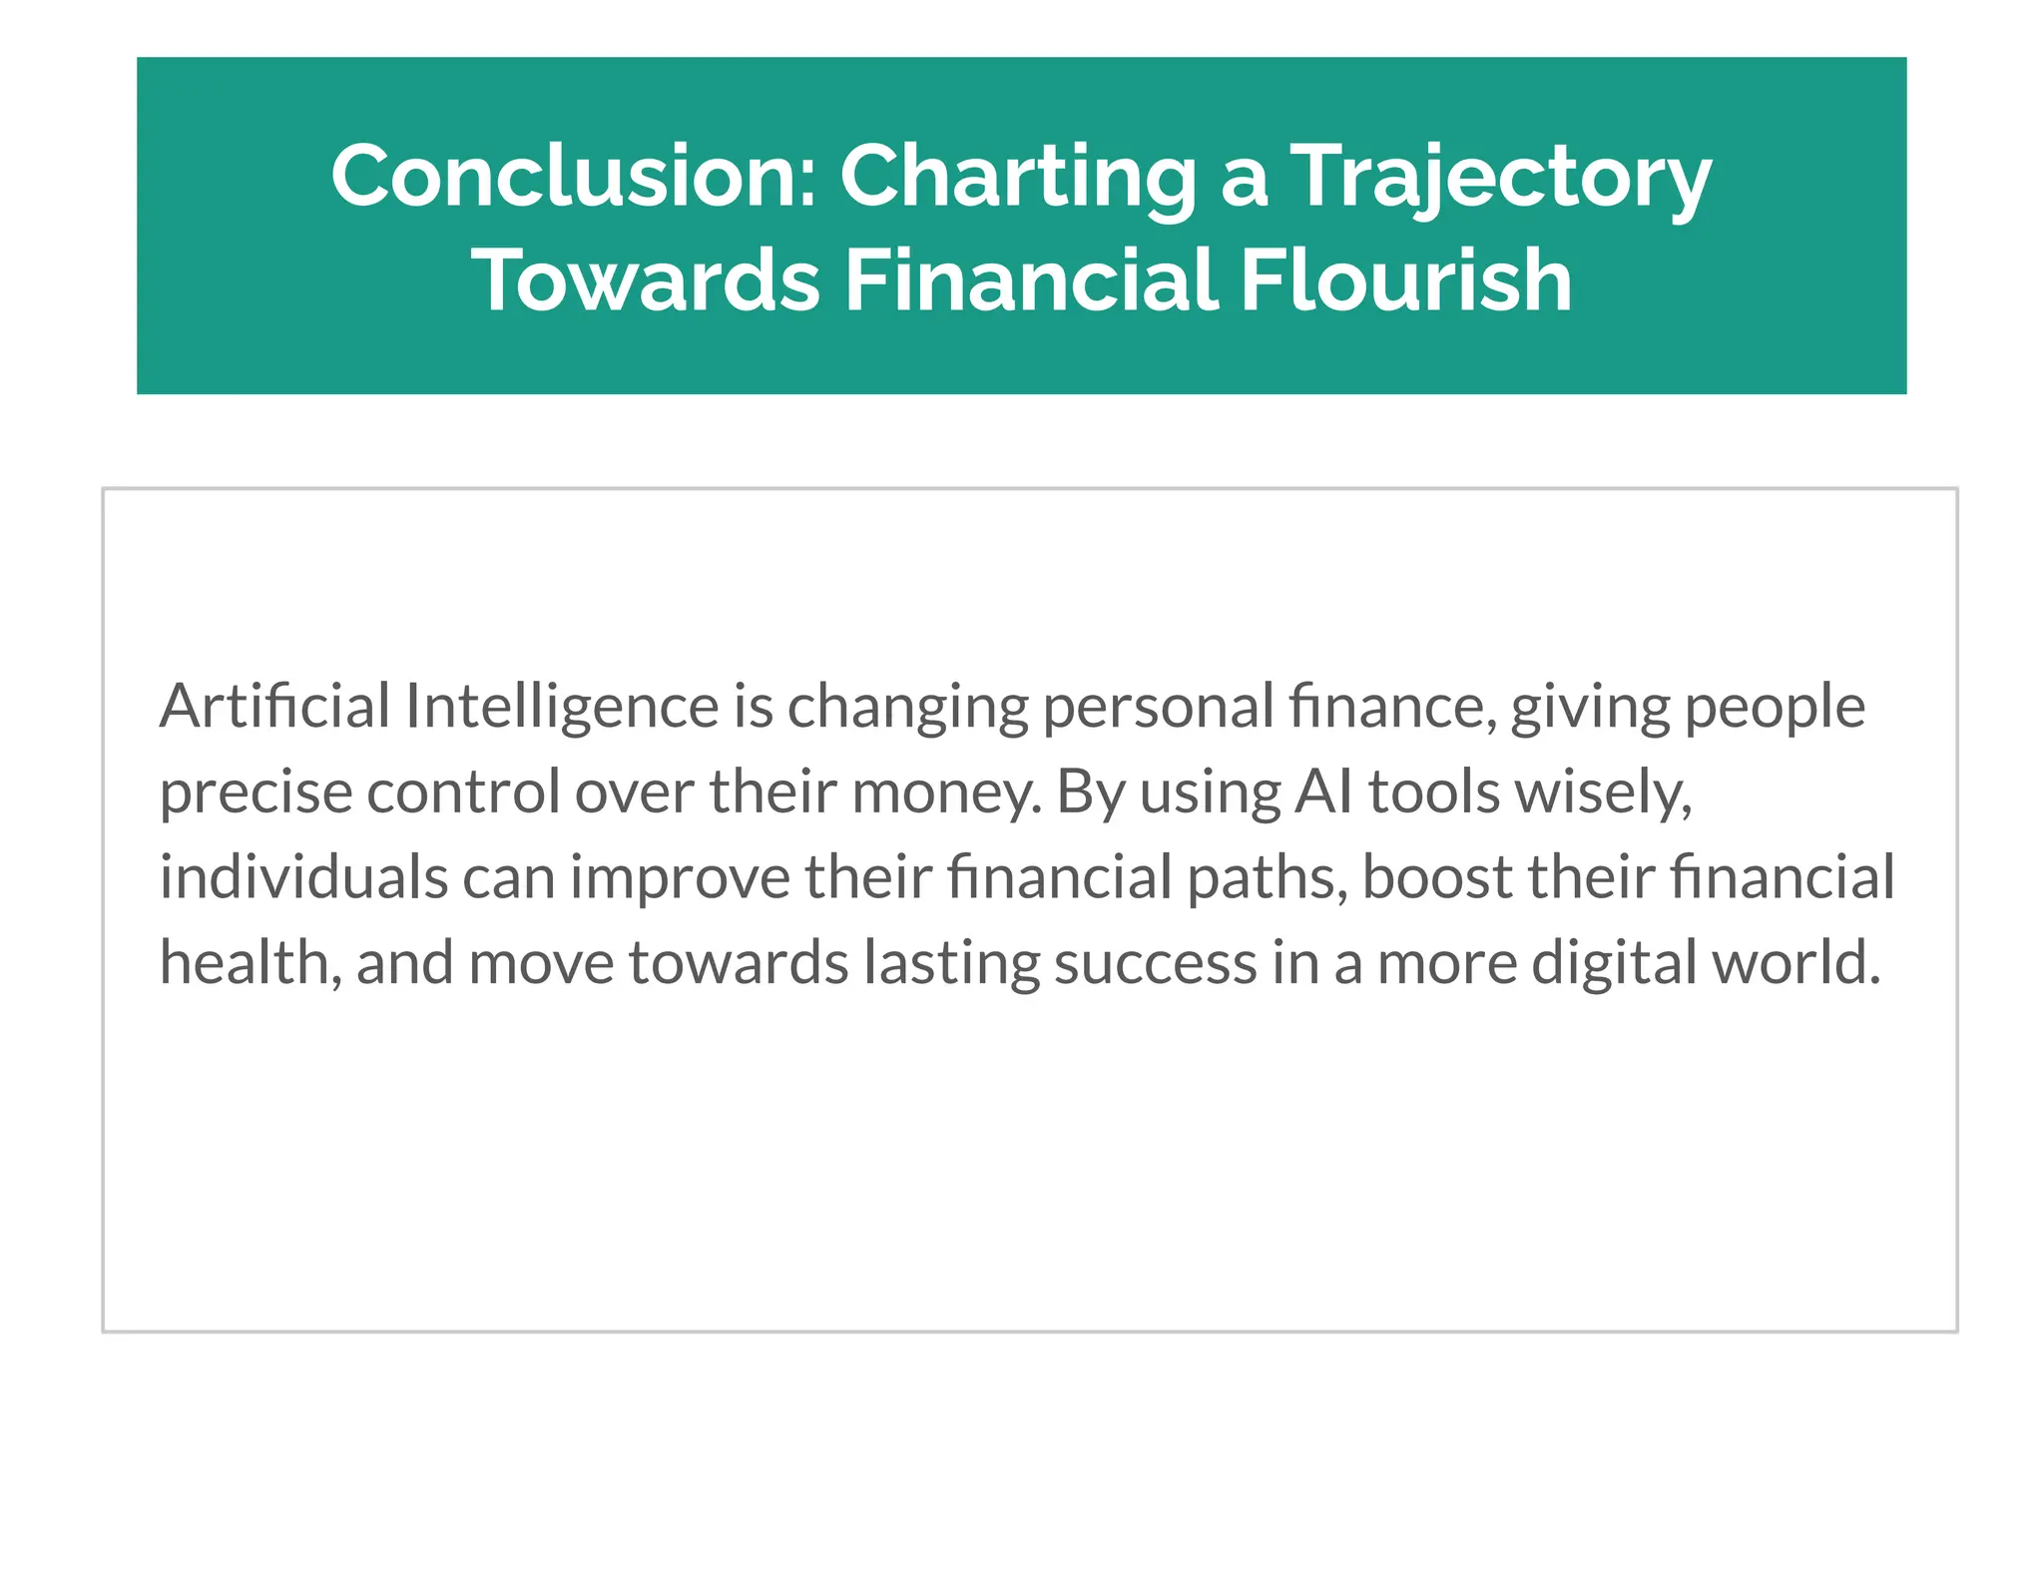
Task: Click the word "boost" in the third line
Action: [1438, 877]
